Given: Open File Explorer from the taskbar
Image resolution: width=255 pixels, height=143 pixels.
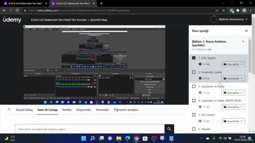Looking at the screenshot, I should coord(119,138).
